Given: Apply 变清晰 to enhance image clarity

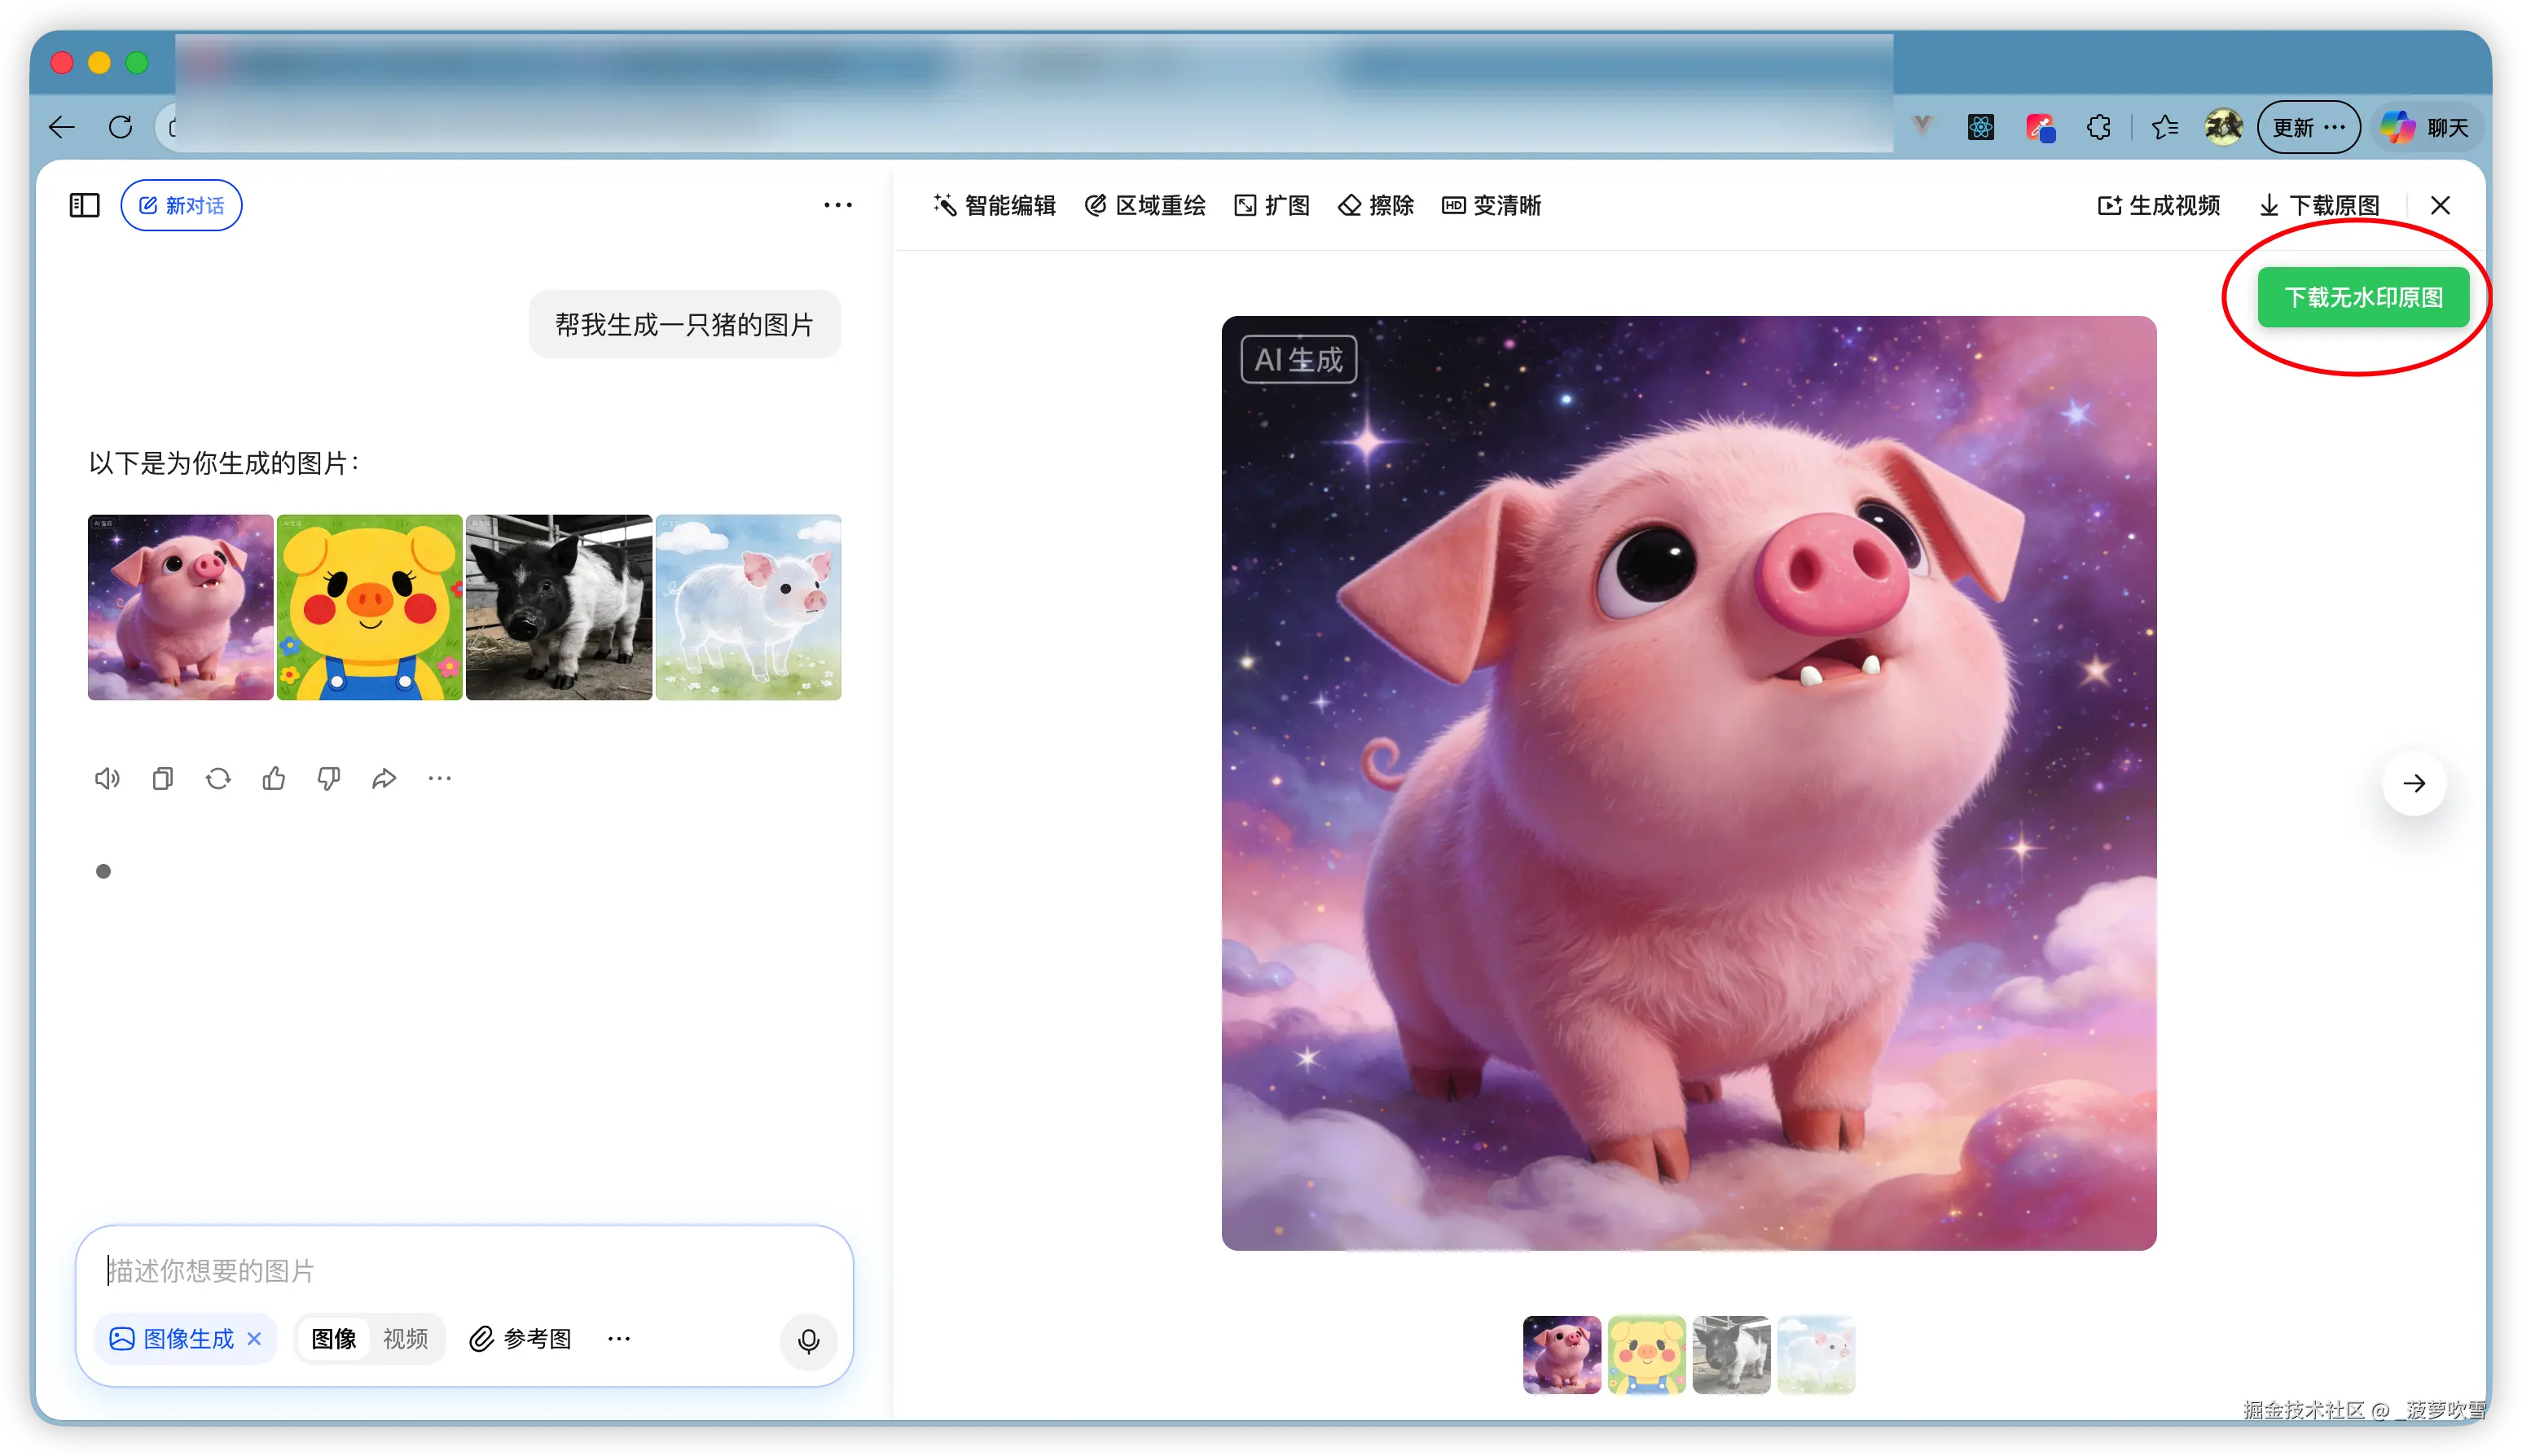Looking at the screenshot, I should (1490, 205).
